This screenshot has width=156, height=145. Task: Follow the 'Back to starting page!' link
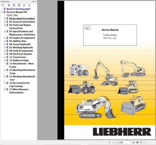[18, 9]
